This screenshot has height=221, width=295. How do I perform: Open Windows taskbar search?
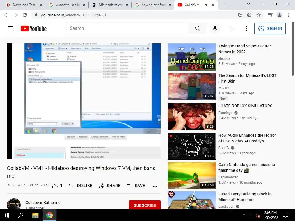point(21,215)
